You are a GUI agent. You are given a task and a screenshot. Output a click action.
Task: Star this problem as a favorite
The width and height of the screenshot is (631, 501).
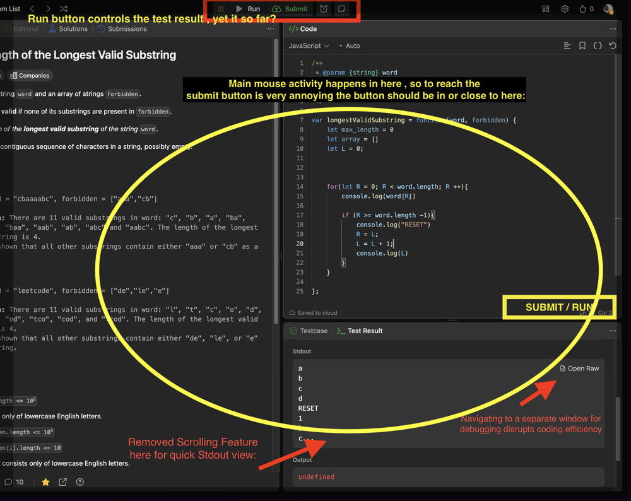click(45, 482)
